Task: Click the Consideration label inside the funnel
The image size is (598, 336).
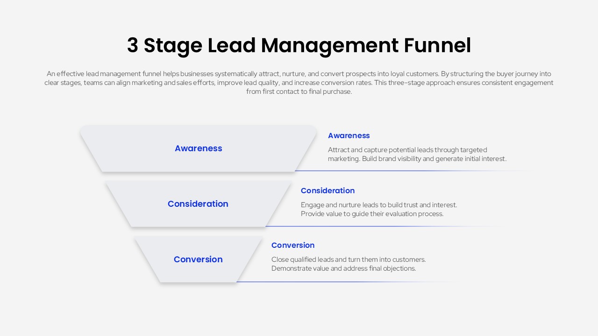Action: [x=198, y=204]
